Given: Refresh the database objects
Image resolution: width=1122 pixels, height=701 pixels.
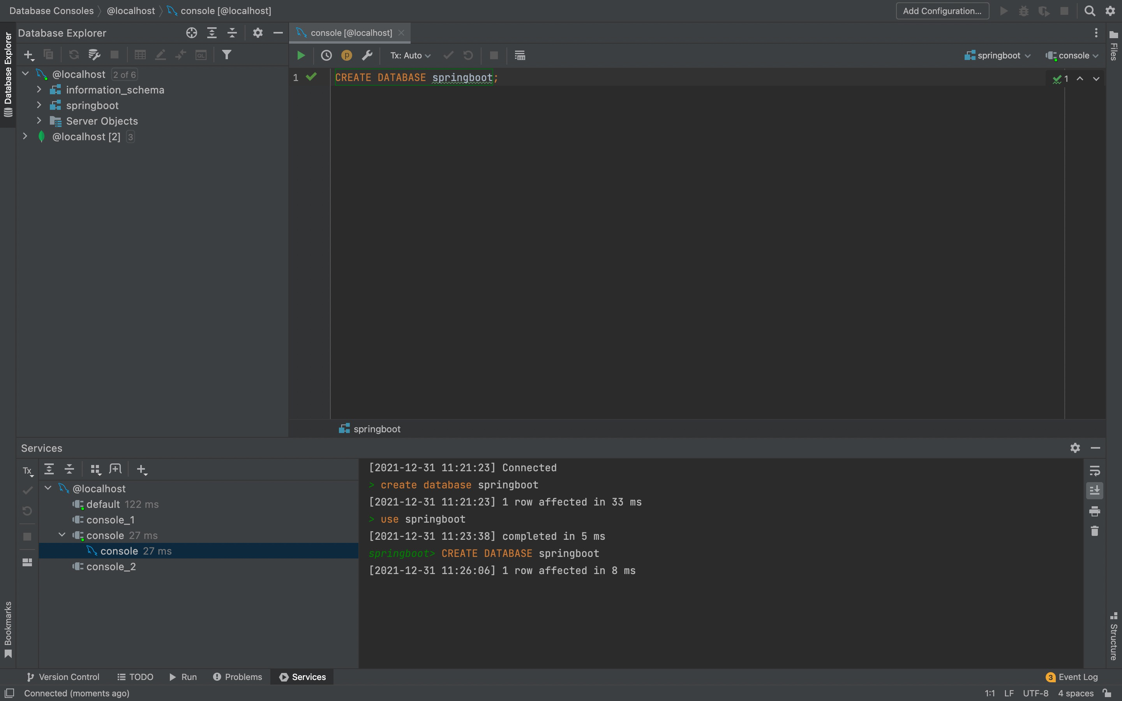Looking at the screenshot, I should pyautogui.click(x=74, y=55).
